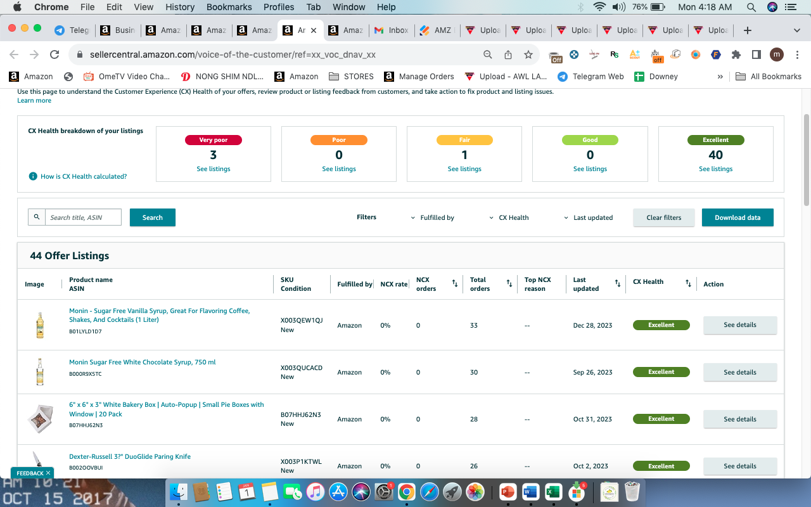Open Safari from the Dock
Screen dimensions: 811x507
pyautogui.click(x=429, y=491)
